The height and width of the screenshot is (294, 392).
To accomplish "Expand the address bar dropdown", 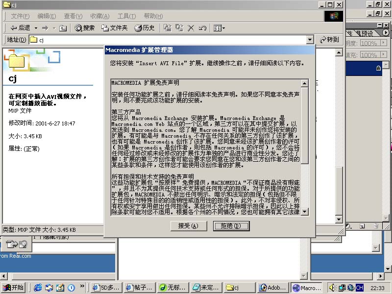I will 310,40.
